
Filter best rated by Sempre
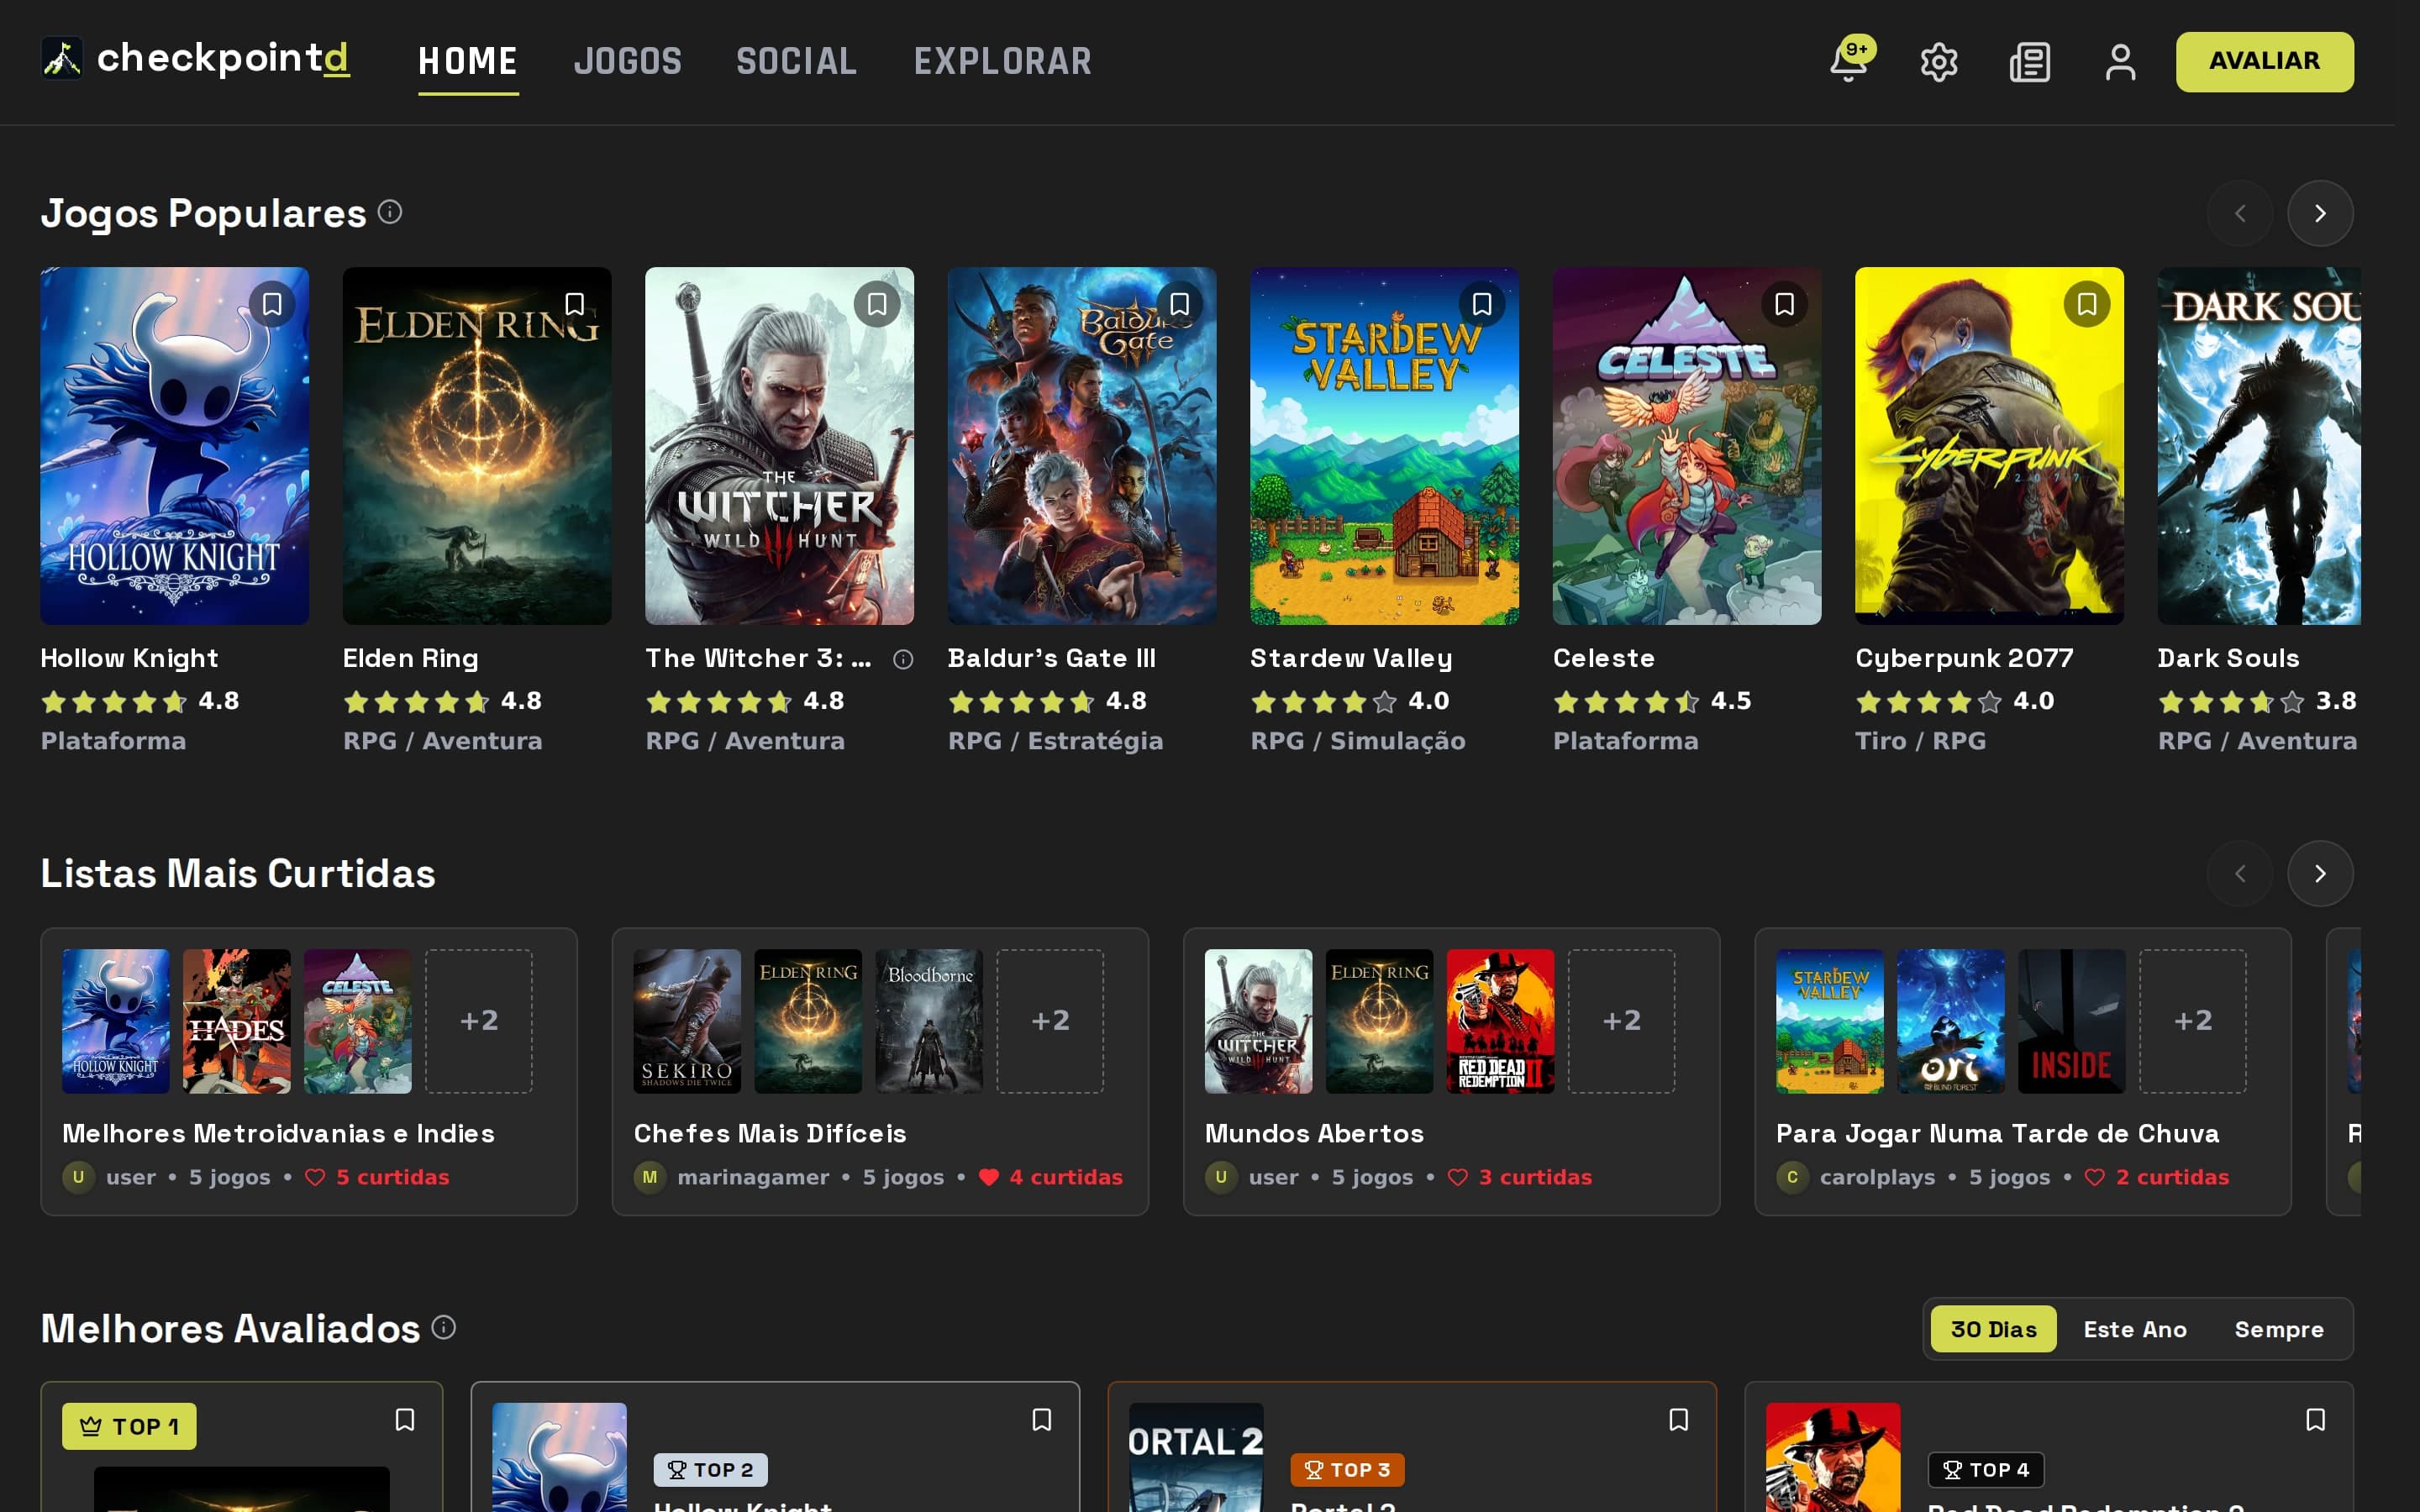click(x=2279, y=1329)
